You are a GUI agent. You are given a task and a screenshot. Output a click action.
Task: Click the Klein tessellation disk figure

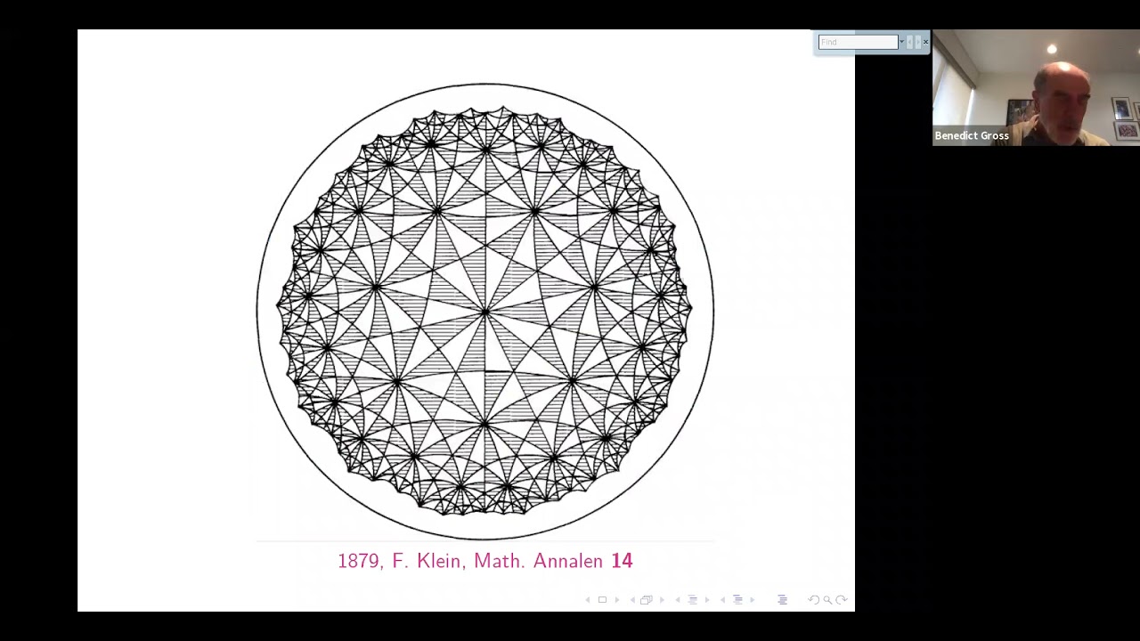(x=485, y=311)
